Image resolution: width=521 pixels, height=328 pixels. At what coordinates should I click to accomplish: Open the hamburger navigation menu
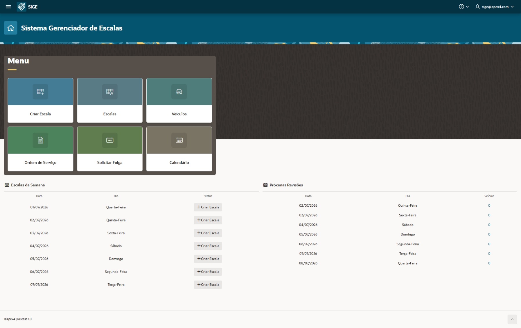point(8,7)
